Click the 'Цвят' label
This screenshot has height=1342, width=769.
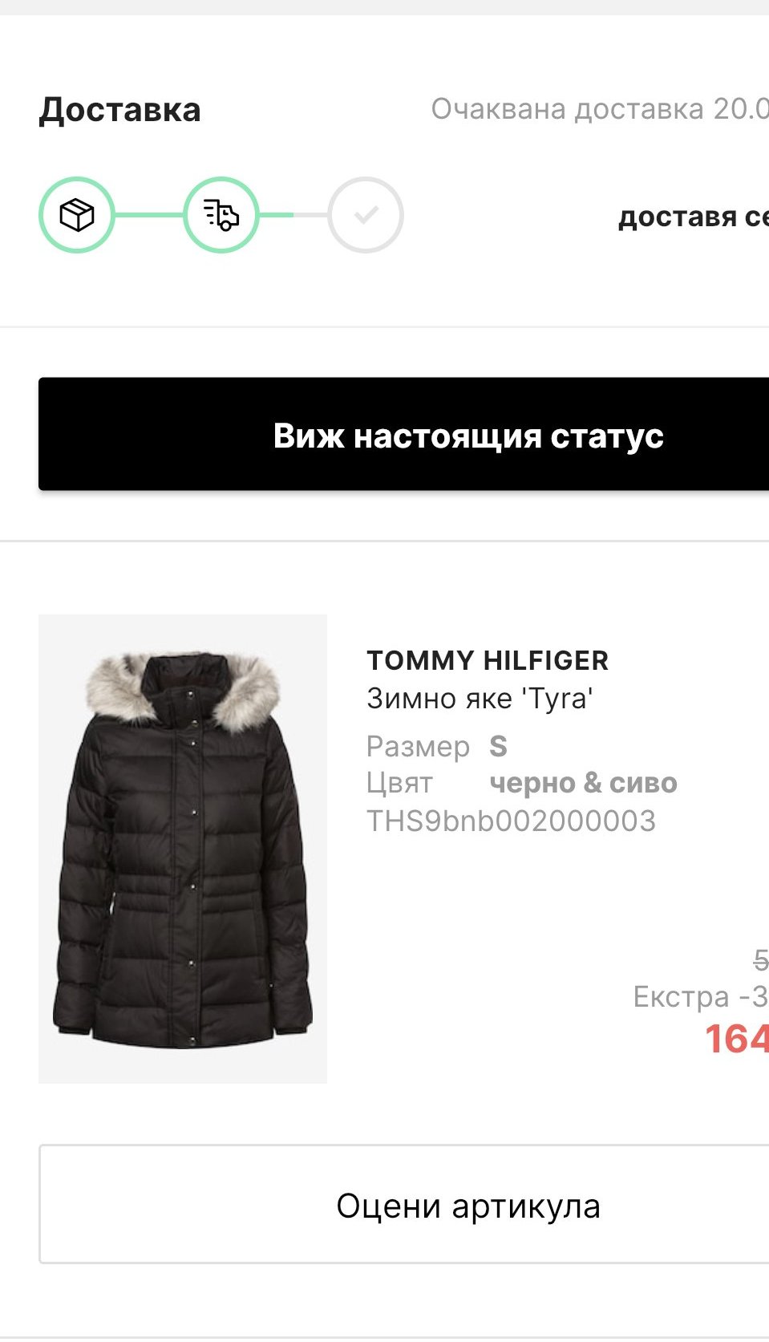pyautogui.click(x=399, y=784)
